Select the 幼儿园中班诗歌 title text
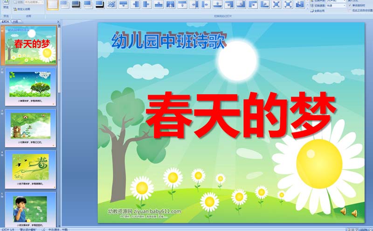 pyautogui.click(x=169, y=40)
